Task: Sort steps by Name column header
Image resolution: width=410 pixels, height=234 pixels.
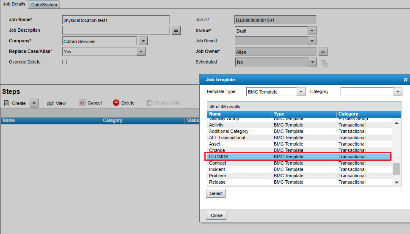Action: pyautogui.click(x=51, y=121)
